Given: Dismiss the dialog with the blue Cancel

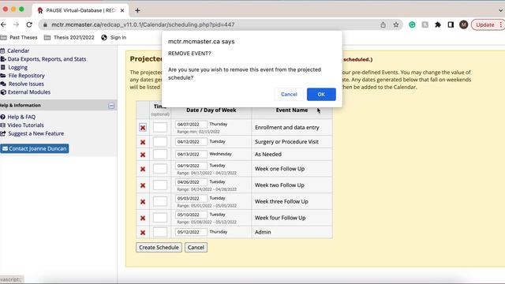Looking at the screenshot, I should click(x=289, y=95).
